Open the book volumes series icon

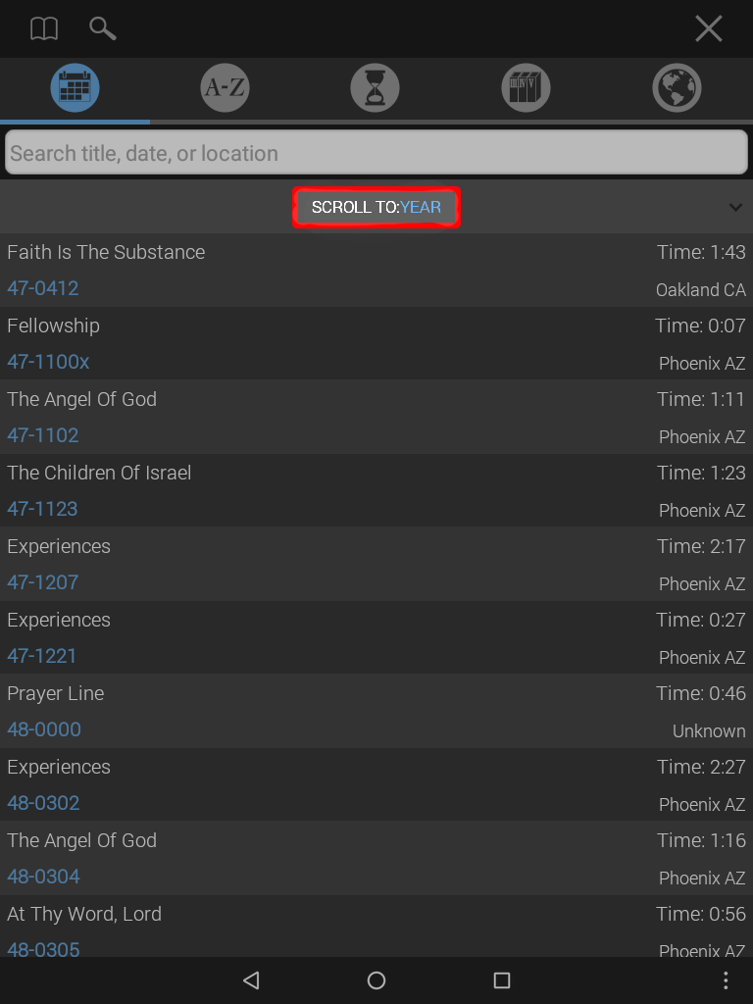pyautogui.click(x=526, y=87)
